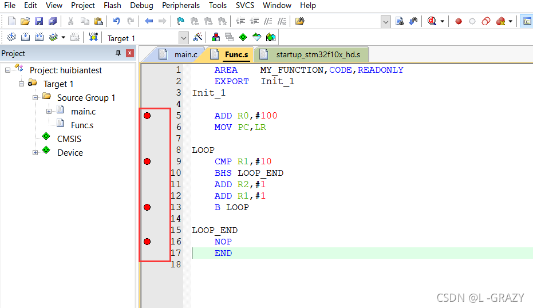Screen dimensions: 533x308
Task: Close the Project panel with the red X
Action: click(x=129, y=53)
